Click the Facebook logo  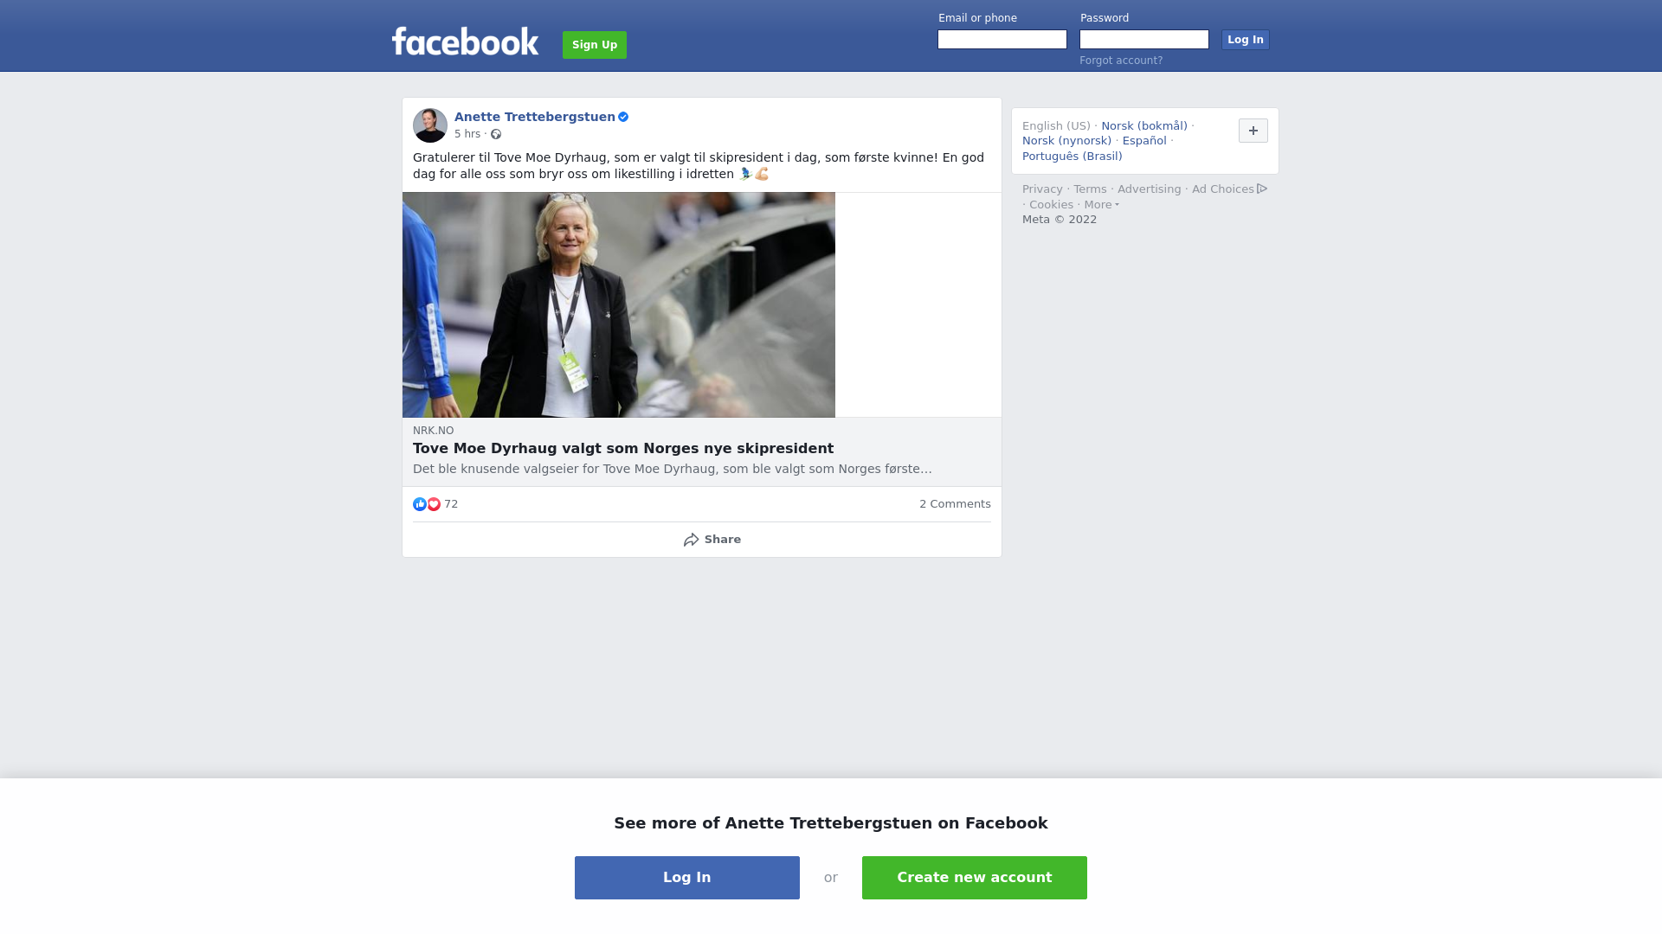pos(465,42)
